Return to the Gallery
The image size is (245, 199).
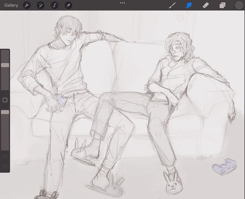click(x=11, y=5)
